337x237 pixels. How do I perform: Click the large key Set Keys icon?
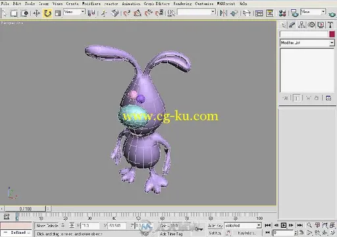click(x=199, y=229)
